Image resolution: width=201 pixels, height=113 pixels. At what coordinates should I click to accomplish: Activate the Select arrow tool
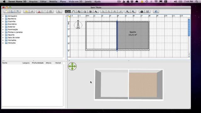(68, 12)
